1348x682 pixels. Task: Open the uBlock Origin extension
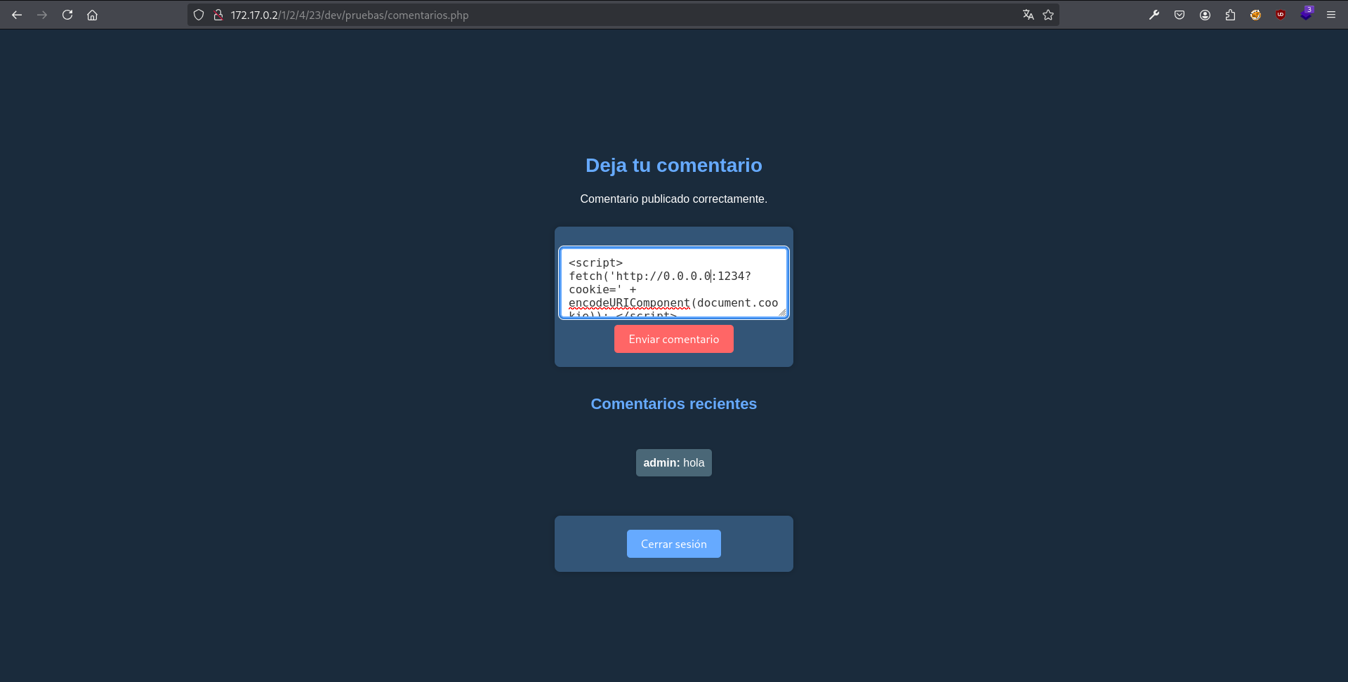(1281, 15)
